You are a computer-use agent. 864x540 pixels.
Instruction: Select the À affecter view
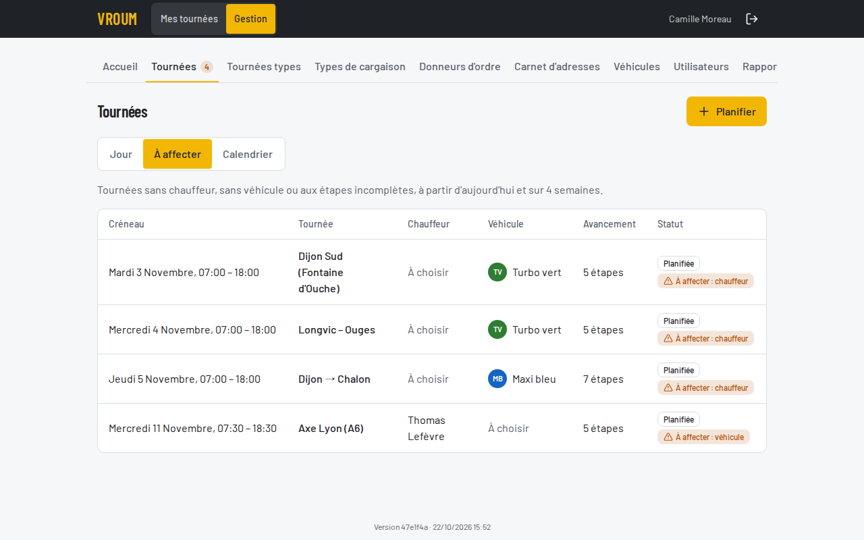pyautogui.click(x=178, y=154)
